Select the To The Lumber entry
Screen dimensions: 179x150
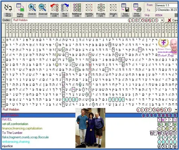pyautogui.click(x=12, y=133)
